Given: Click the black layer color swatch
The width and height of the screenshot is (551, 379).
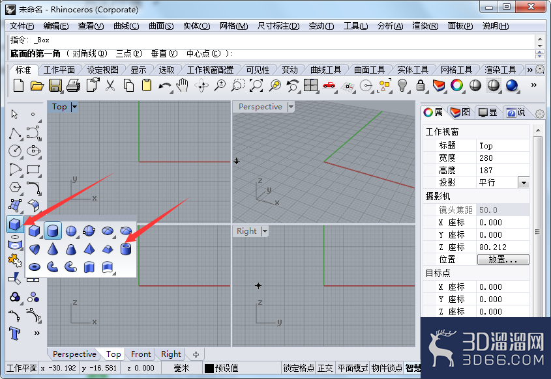Looking at the screenshot, I should point(209,368).
